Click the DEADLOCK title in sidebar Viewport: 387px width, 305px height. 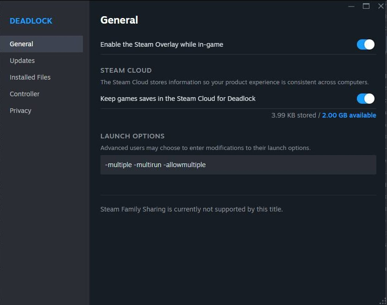(x=31, y=21)
